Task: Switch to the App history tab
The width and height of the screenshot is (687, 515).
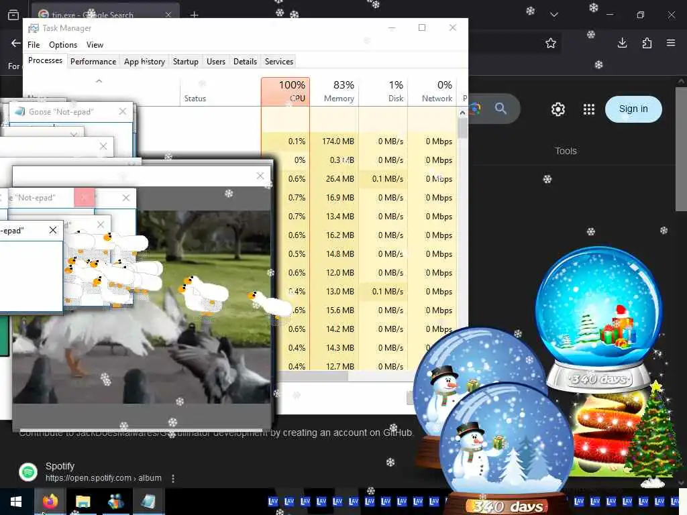Action: [x=144, y=62]
